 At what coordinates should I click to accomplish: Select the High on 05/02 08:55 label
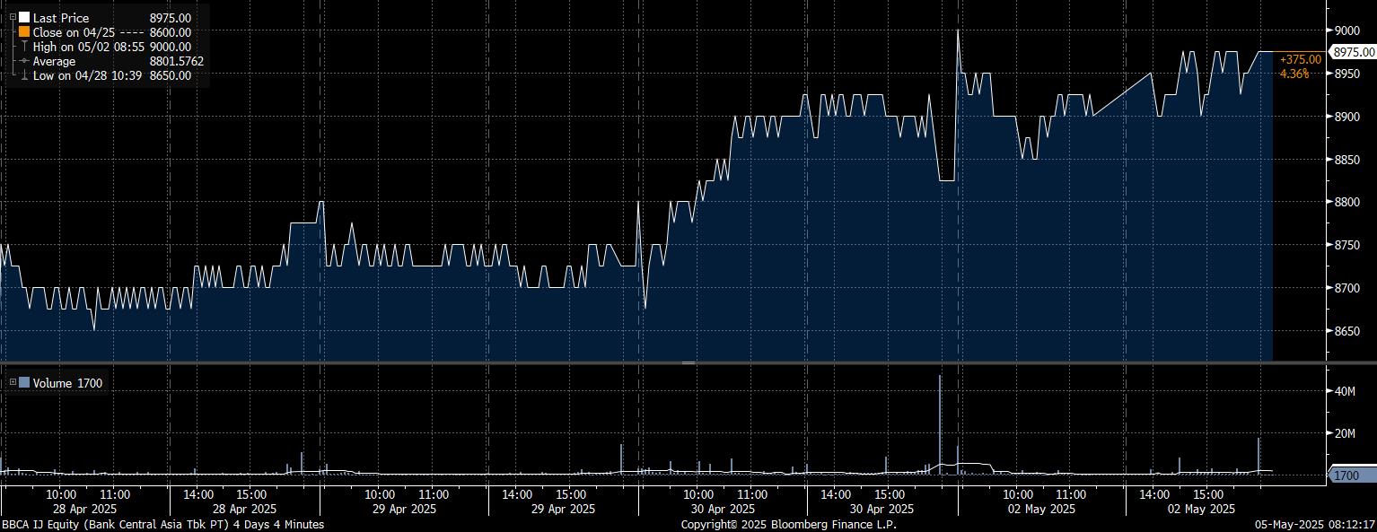click(89, 47)
